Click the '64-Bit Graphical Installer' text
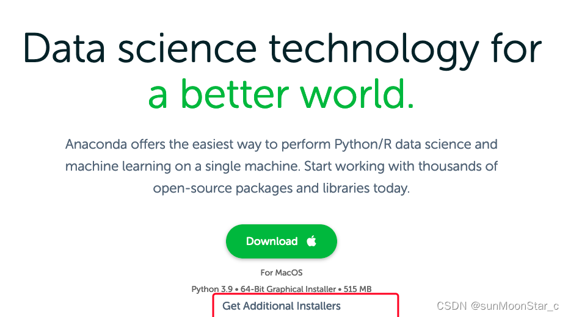568x317 pixels. pyautogui.click(x=288, y=289)
